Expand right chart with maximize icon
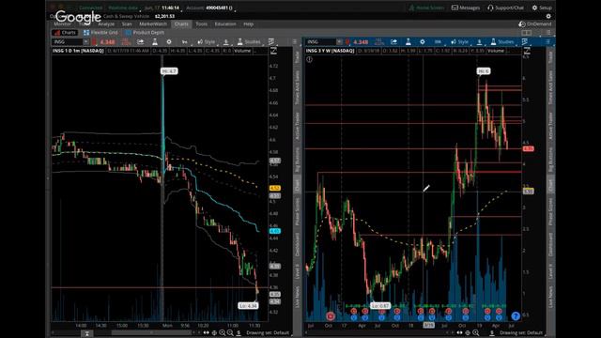The height and width of the screenshot is (338, 601). point(527,51)
